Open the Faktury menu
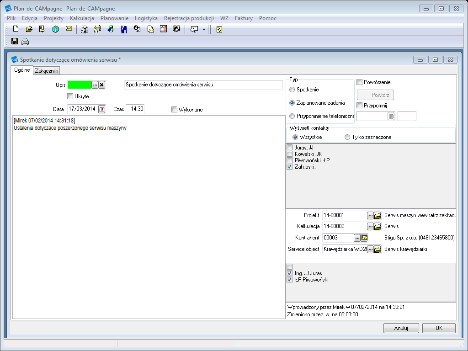The width and height of the screenshot is (468, 351). [244, 18]
